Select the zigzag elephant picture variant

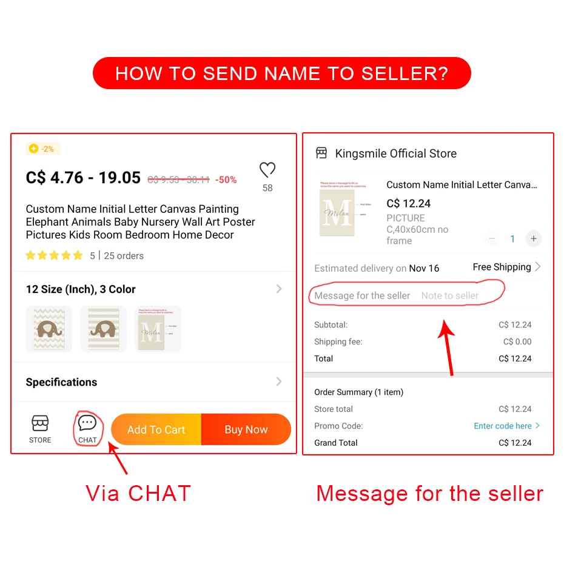49,329
